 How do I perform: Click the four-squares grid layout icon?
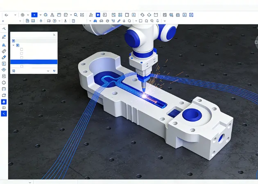[x=120, y=15]
